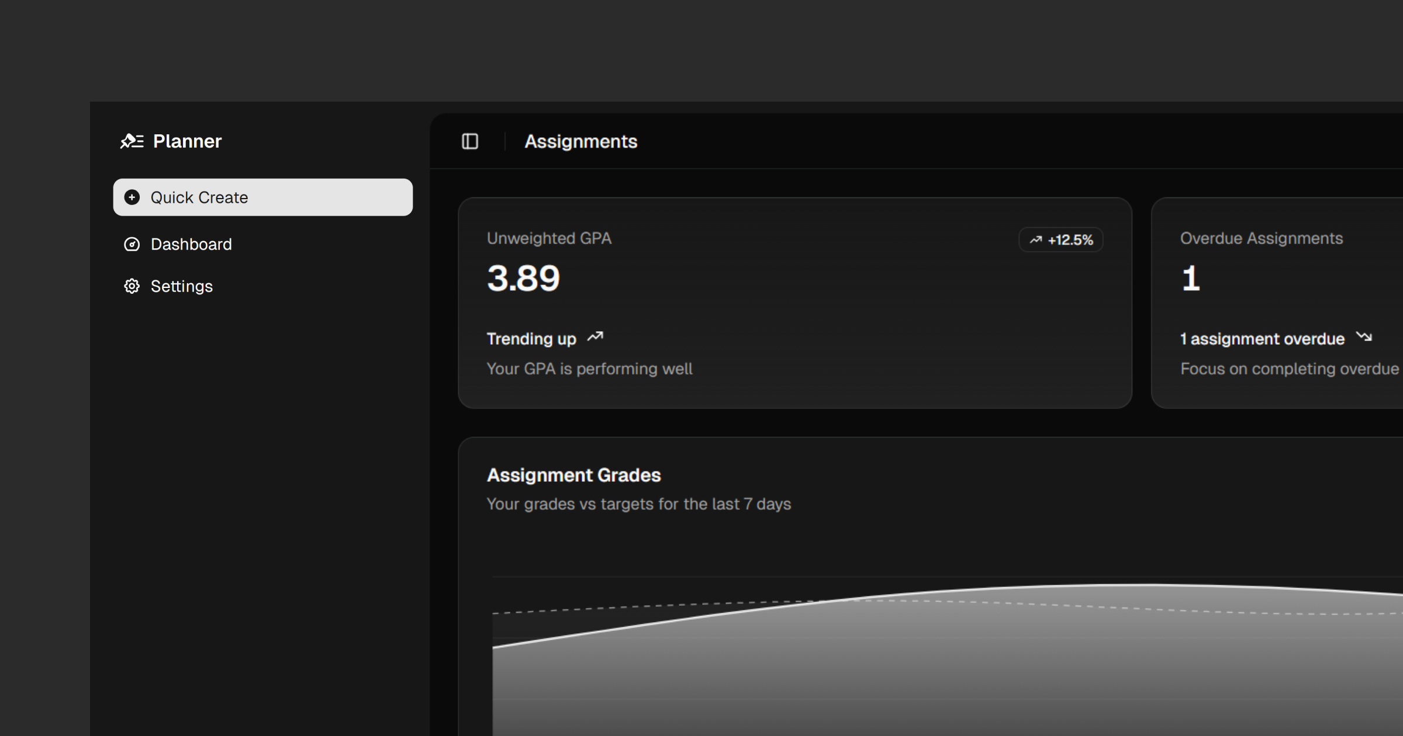Click the arrow icon inside the +12.5% badge
The image size is (1403, 736).
[x=1035, y=239]
